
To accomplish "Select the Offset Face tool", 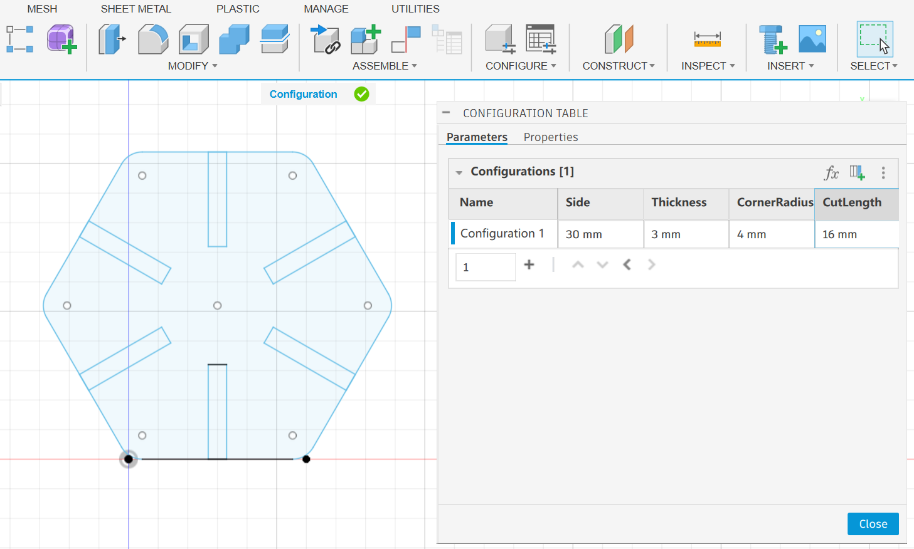I will 275,39.
